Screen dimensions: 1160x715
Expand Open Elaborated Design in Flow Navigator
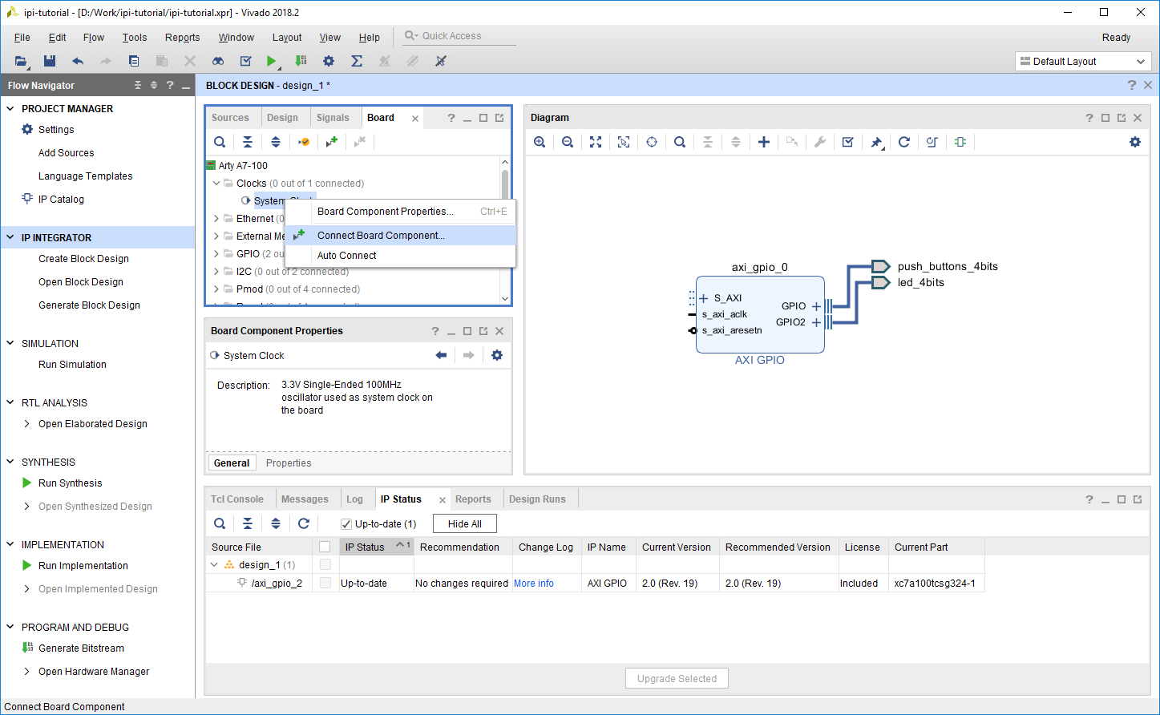(x=27, y=424)
